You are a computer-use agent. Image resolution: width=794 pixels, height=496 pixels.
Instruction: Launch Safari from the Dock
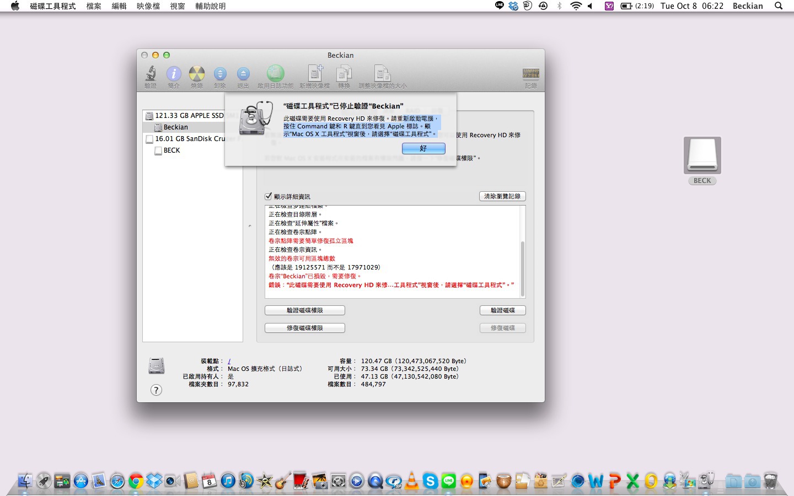[x=117, y=481]
